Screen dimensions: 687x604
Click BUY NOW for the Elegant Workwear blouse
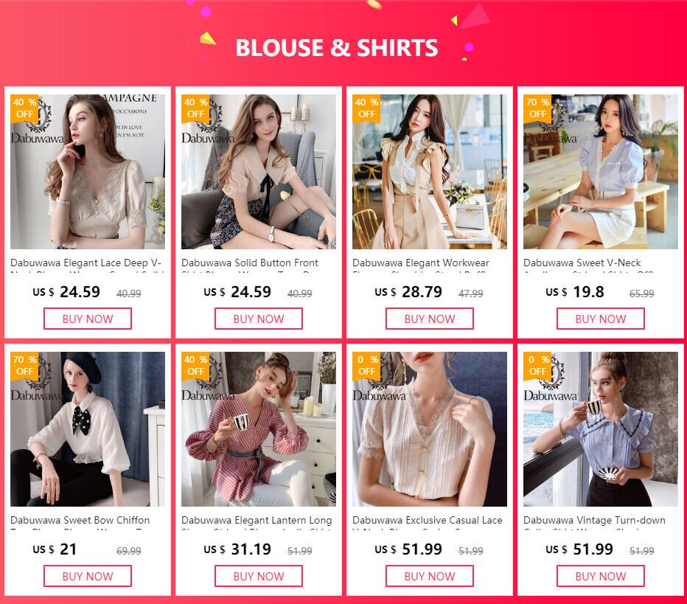pyautogui.click(x=429, y=319)
